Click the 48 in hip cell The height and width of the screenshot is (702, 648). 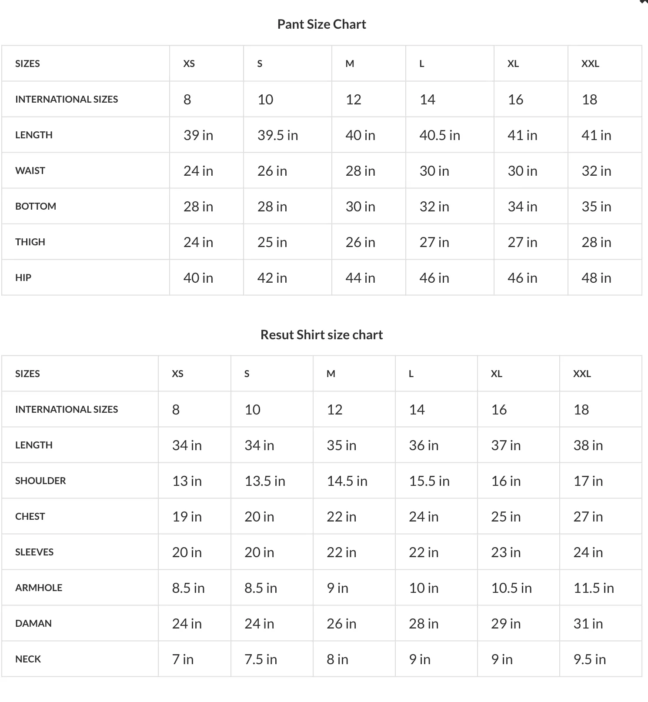596,278
